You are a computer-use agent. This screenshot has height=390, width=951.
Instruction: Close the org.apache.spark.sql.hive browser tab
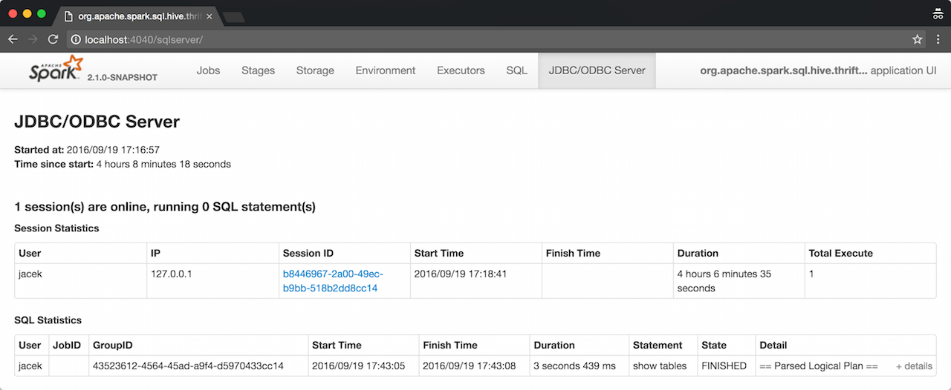[x=210, y=16]
